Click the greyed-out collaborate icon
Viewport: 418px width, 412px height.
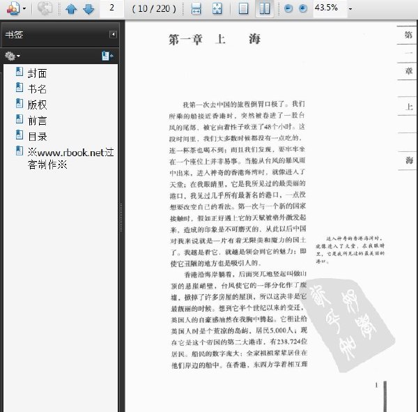click(45, 8)
